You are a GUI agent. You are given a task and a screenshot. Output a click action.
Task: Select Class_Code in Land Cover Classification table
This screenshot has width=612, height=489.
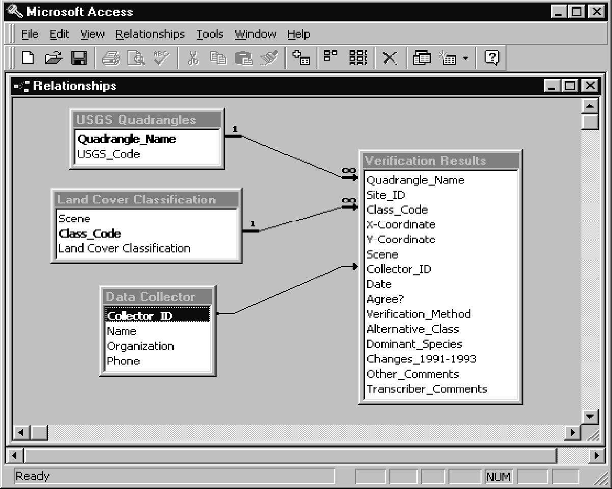(90, 234)
